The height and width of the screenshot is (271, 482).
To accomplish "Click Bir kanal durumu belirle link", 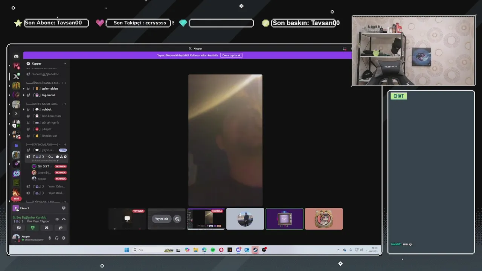I will (45, 161).
